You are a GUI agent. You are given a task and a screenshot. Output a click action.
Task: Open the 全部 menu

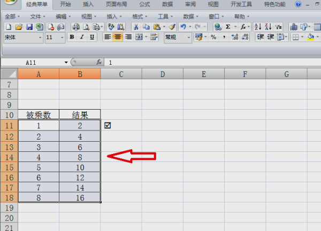[x=12, y=17]
